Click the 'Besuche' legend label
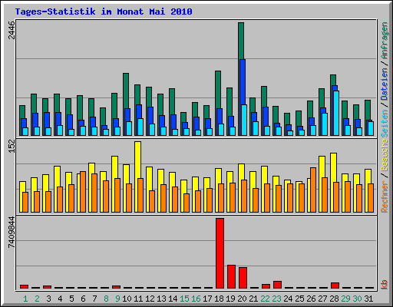The height and width of the screenshot is (307, 393). point(384,155)
